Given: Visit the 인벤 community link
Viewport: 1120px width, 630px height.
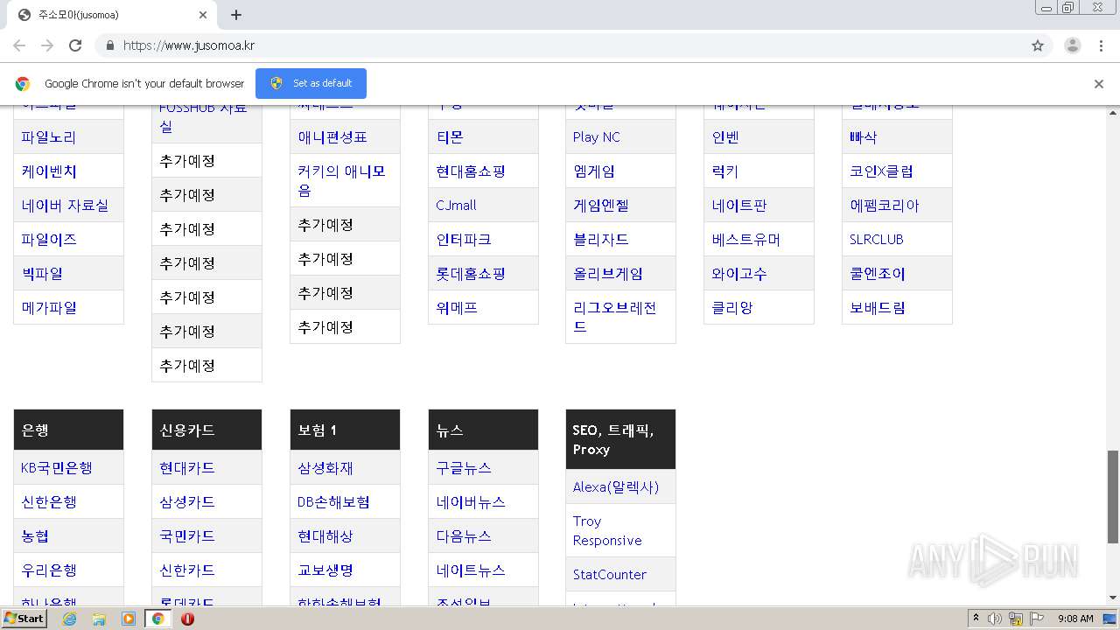Looking at the screenshot, I should (x=725, y=137).
